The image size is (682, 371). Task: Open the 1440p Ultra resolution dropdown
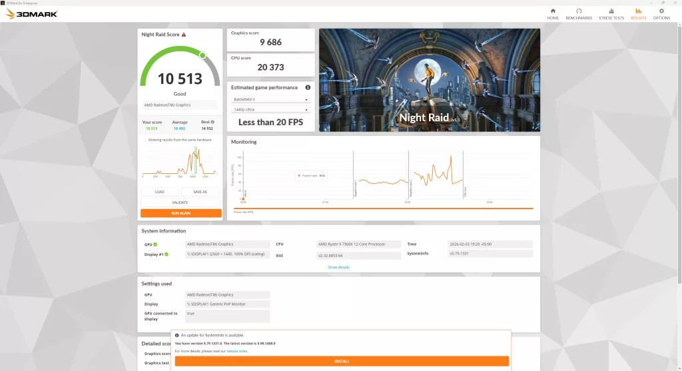(270, 109)
